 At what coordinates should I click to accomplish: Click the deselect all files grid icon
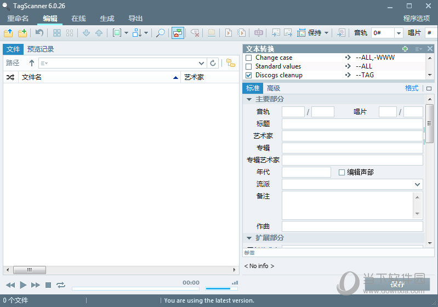tap(70, 33)
